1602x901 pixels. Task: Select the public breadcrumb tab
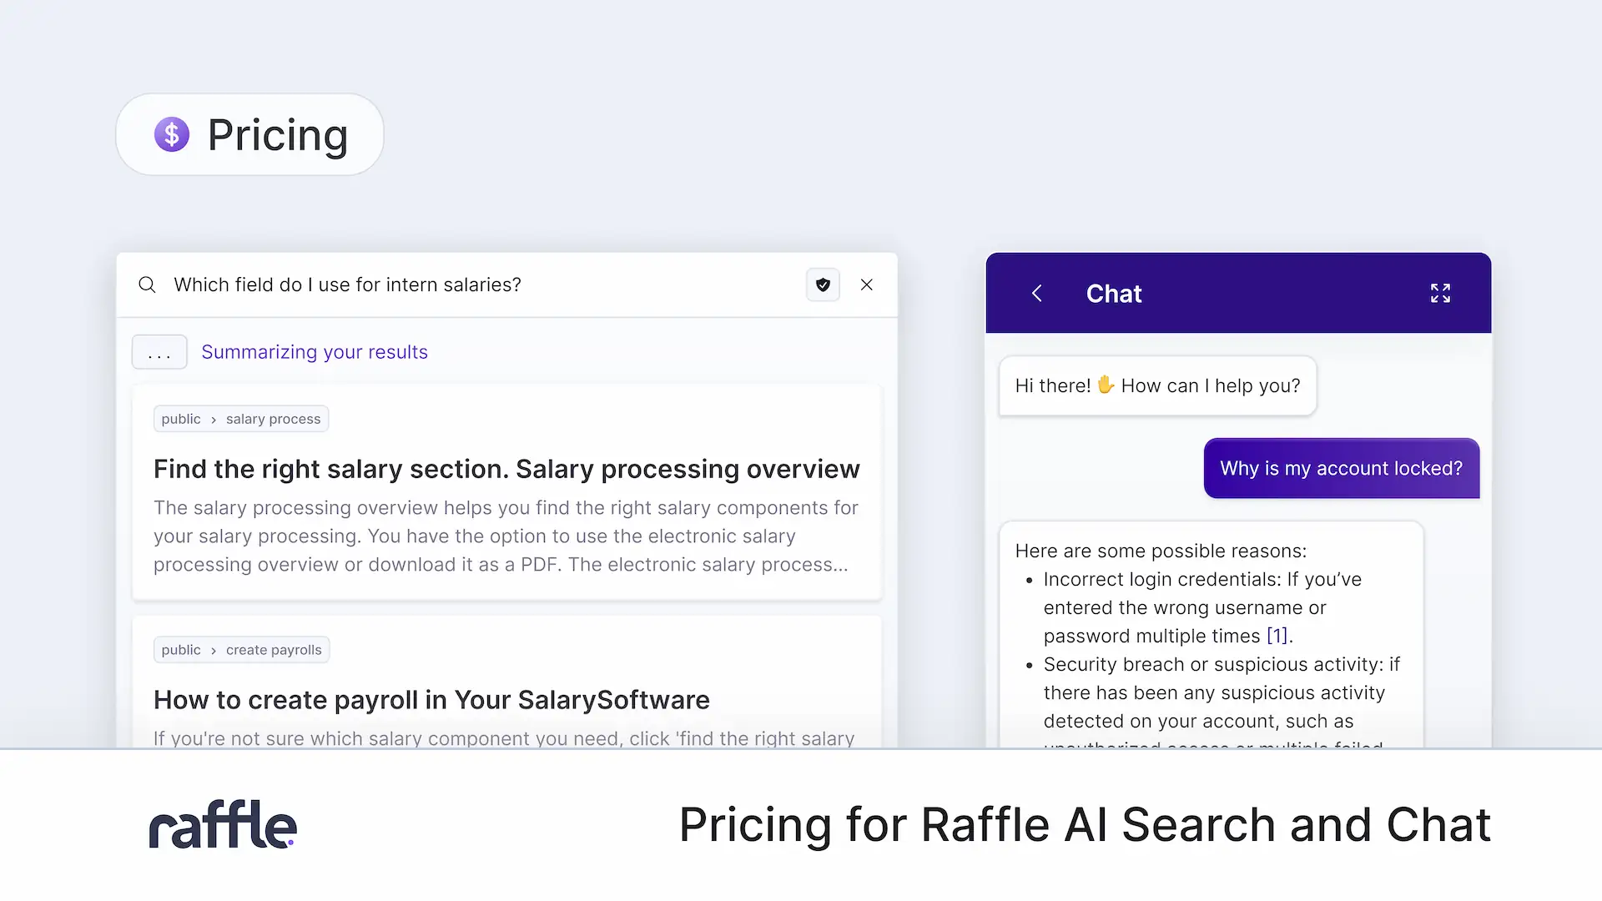click(x=180, y=419)
